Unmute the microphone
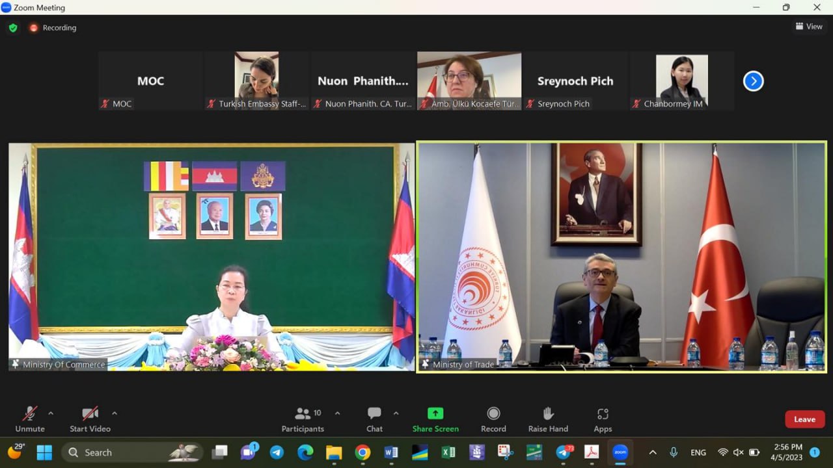 point(30,419)
